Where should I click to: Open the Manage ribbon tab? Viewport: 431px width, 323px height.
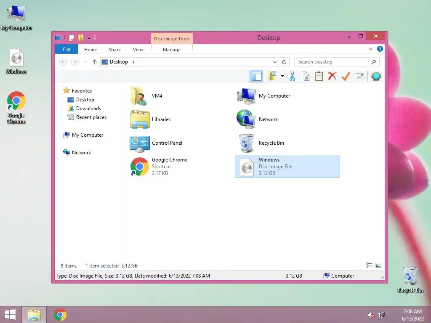point(172,50)
